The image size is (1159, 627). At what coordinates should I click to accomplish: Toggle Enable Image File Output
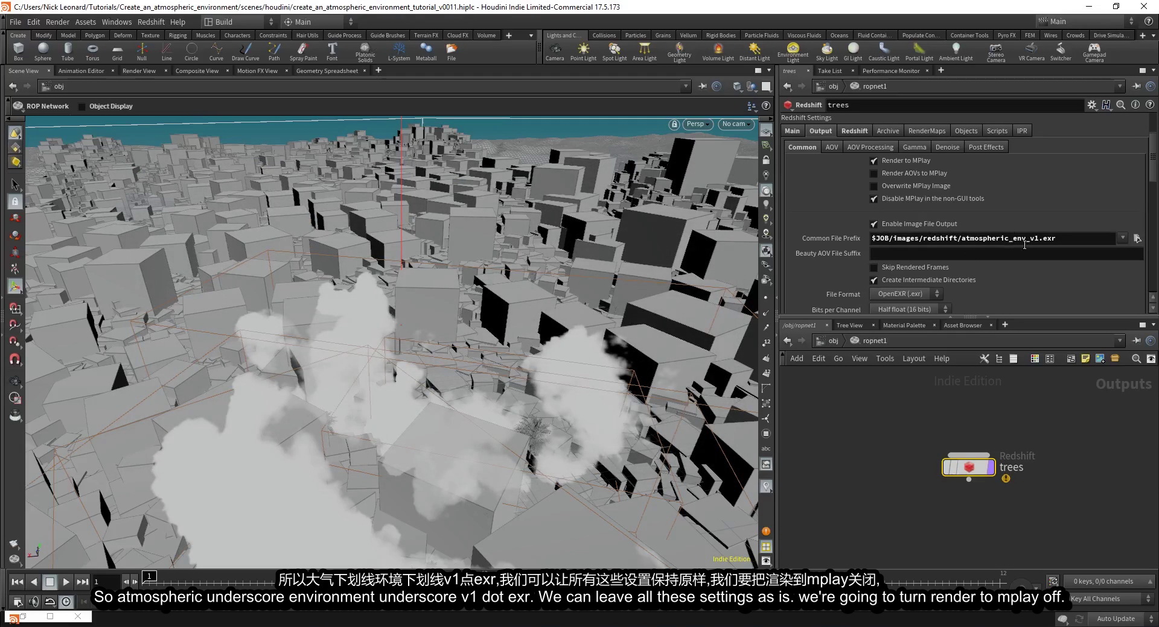pos(873,224)
